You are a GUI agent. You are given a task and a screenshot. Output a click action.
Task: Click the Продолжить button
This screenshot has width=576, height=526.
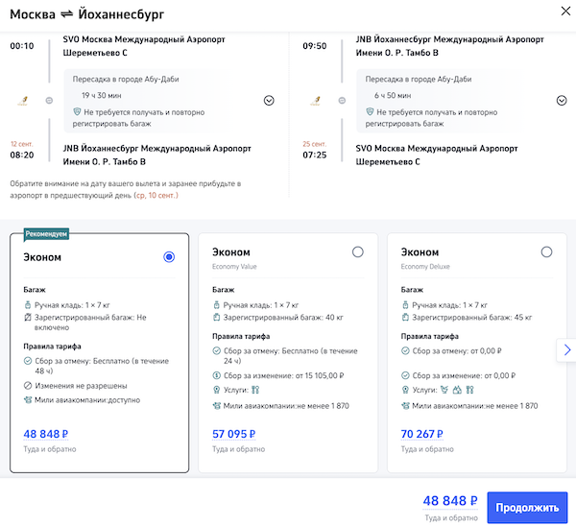(x=527, y=508)
